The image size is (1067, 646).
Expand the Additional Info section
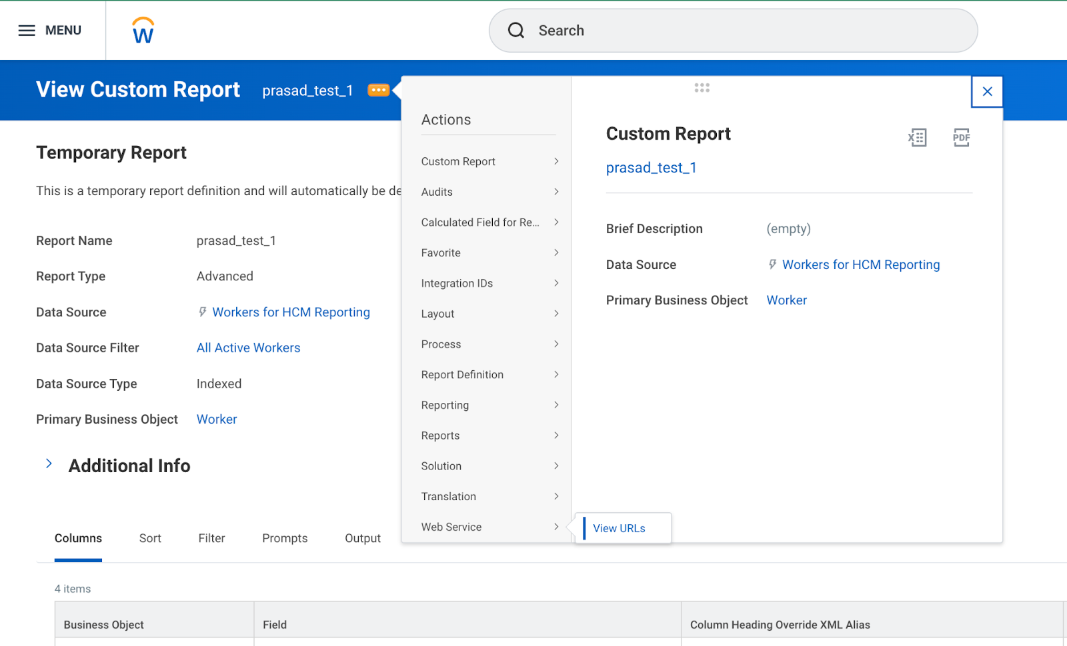click(49, 464)
